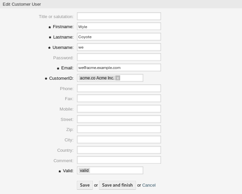Remove the acme.co Acme Inc. CustomerID tag
The image size is (242, 194).
(x=118, y=78)
